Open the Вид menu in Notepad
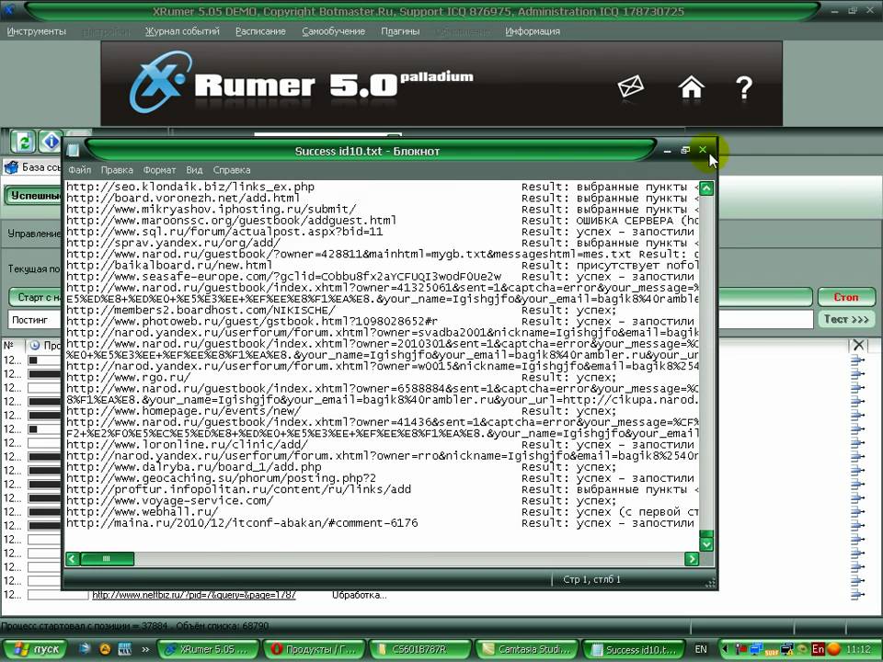This screenshot has height=662, width=883. (x=194, y=170)
